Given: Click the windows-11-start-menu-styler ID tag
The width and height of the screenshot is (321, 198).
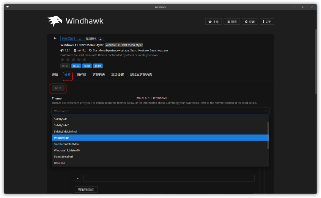Looking at the screenshot, I should 124,45.
